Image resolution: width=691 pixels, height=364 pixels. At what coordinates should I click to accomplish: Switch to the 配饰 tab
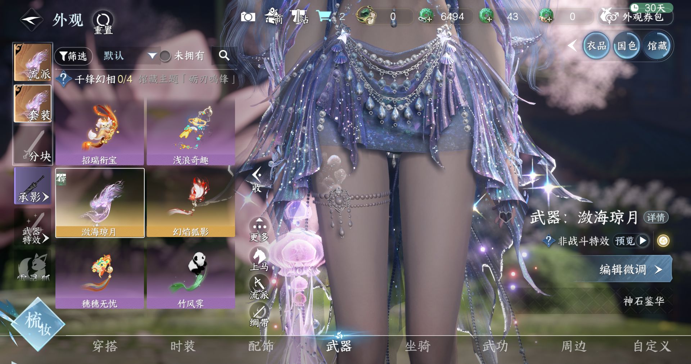pos(261,346)
